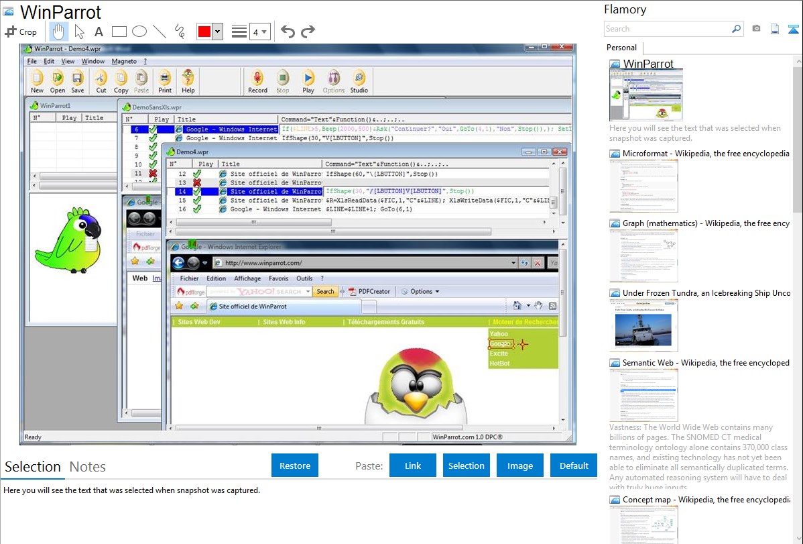This screenshot has width=803, height=544.
Task: Choose the arrow pointer tool
Action: 79,32
